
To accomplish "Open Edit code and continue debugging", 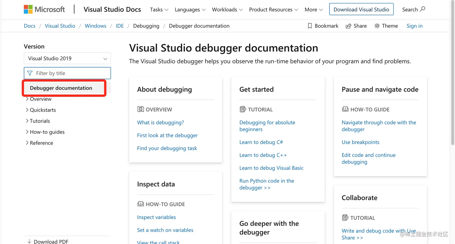I will pos(369,158).
